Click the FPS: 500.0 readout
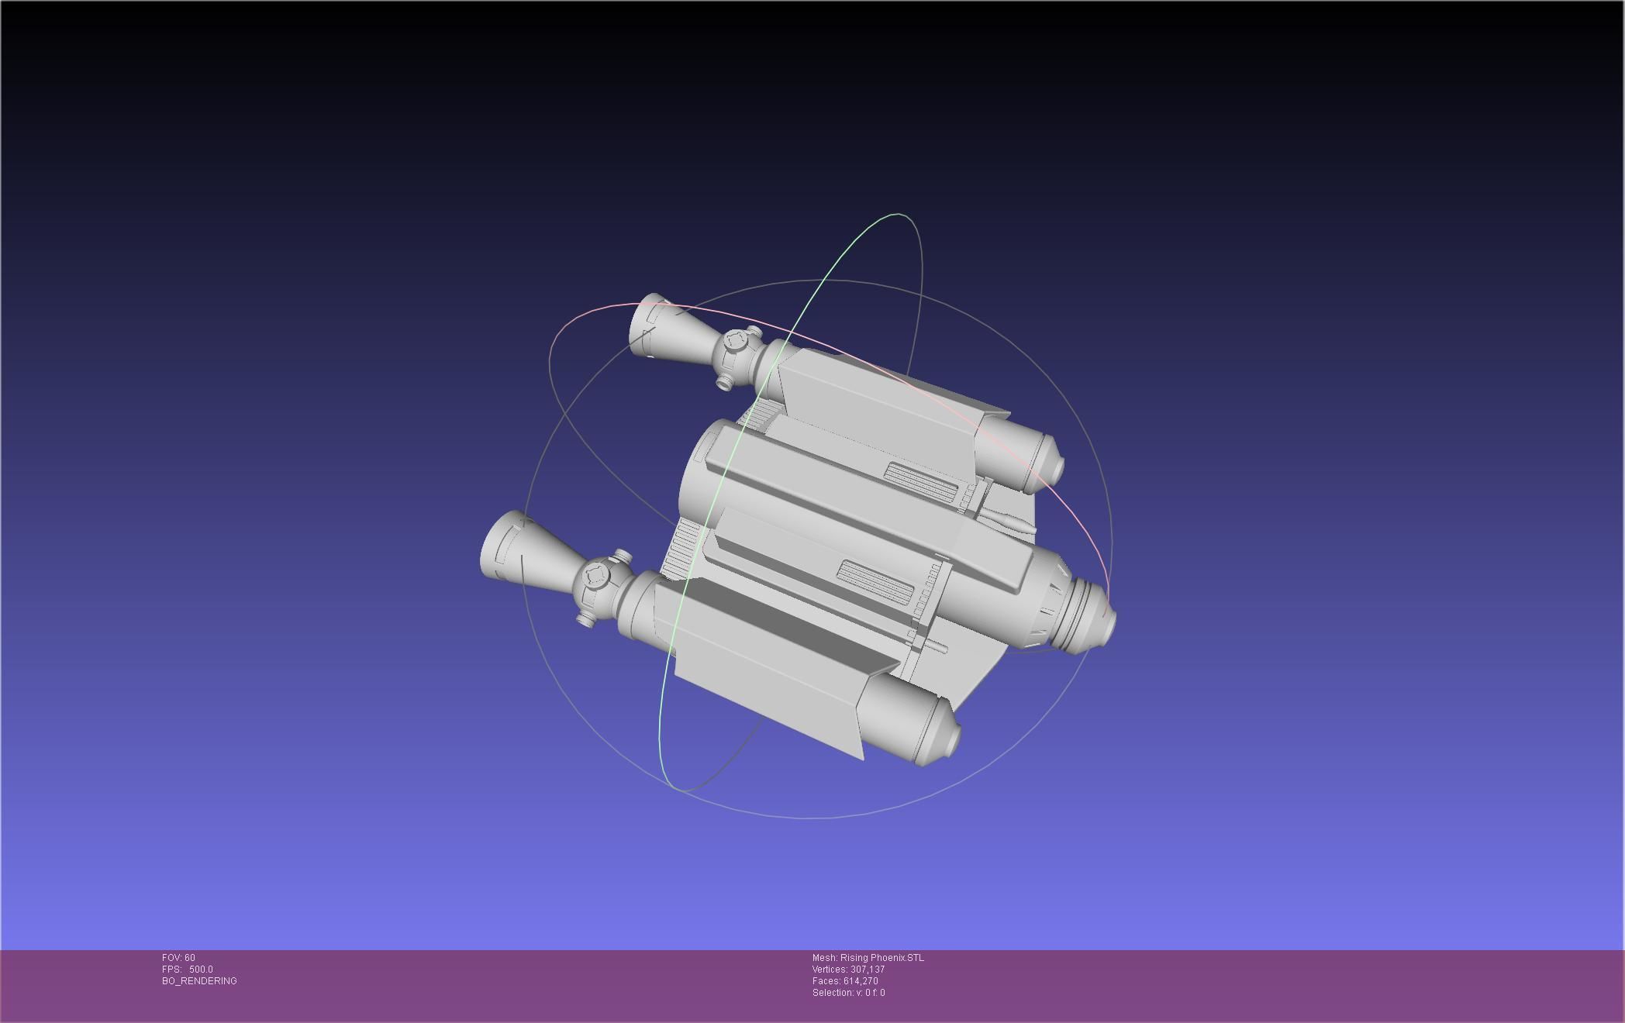The image size is (1625, 1023). click(x=187, y=970)
